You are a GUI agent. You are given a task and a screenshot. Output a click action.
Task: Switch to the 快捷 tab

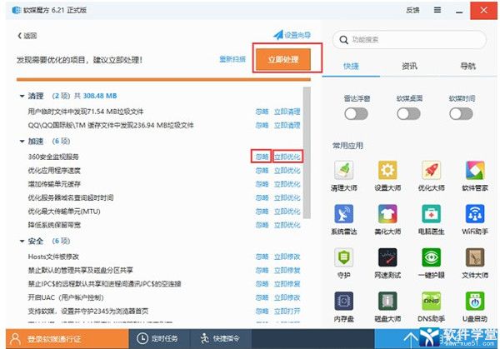(351, 67)
